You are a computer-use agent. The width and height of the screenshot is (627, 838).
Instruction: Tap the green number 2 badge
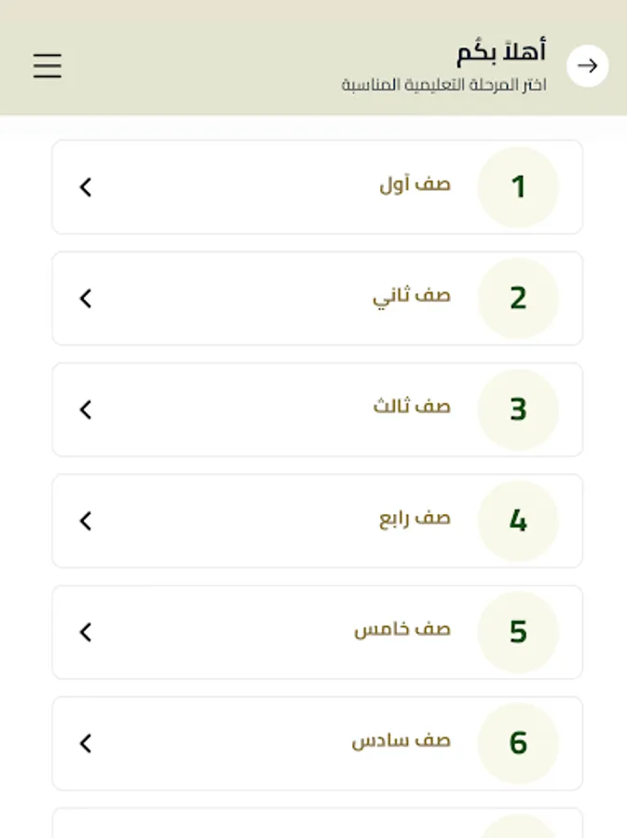(519, 298)
